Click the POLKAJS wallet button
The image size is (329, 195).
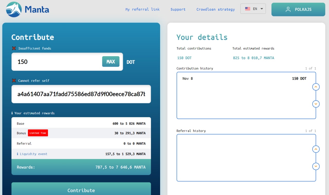coord(298,9)
